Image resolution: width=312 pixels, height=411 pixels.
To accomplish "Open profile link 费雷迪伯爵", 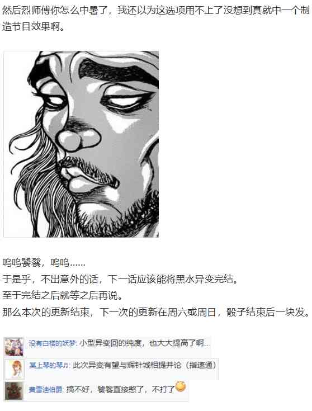I will click(x=45, y=390).
